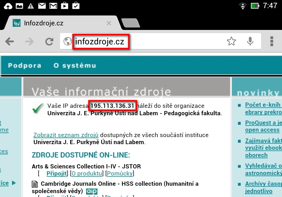Tap the clock showing 7:47

coord(270,6)
